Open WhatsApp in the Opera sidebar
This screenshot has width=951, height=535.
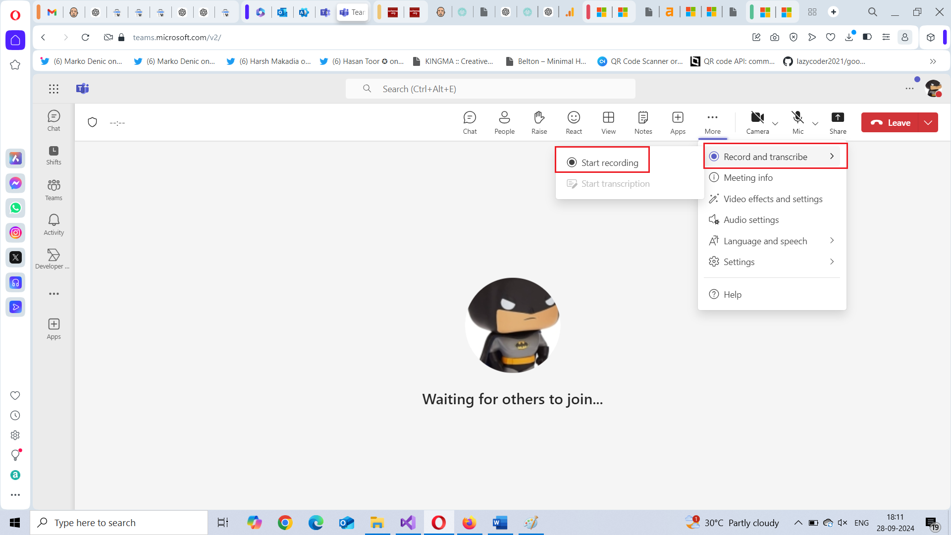pos(15,208)
